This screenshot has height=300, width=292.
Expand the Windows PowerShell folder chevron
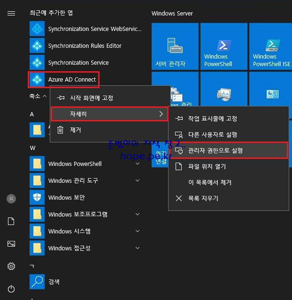(138, 164)
